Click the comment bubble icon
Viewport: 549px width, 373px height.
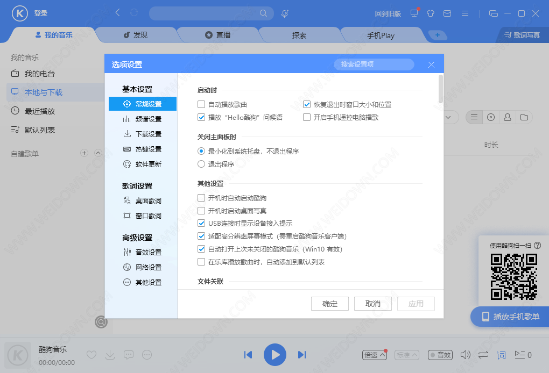(x=129, y=355)
